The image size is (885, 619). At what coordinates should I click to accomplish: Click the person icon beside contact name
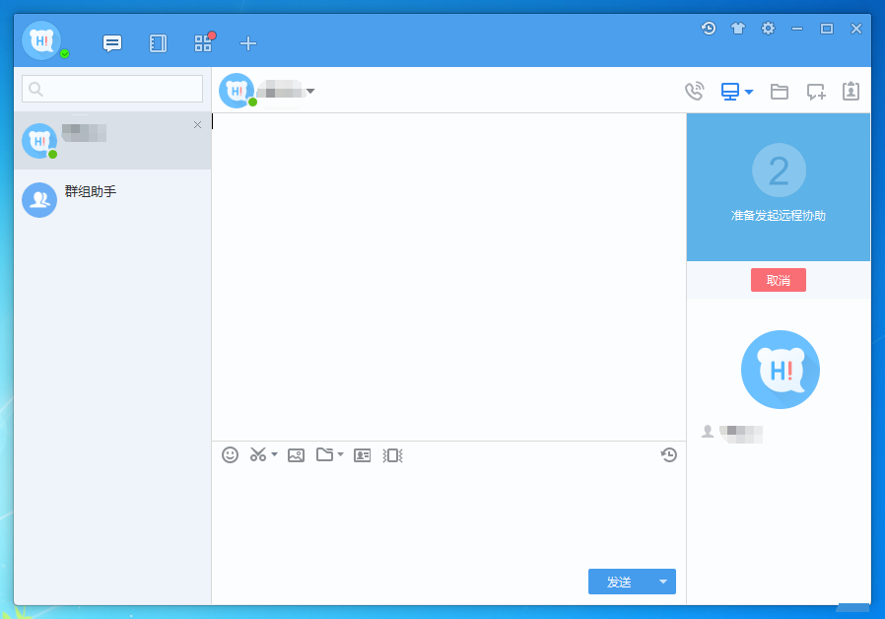click(x=708, y=432)
